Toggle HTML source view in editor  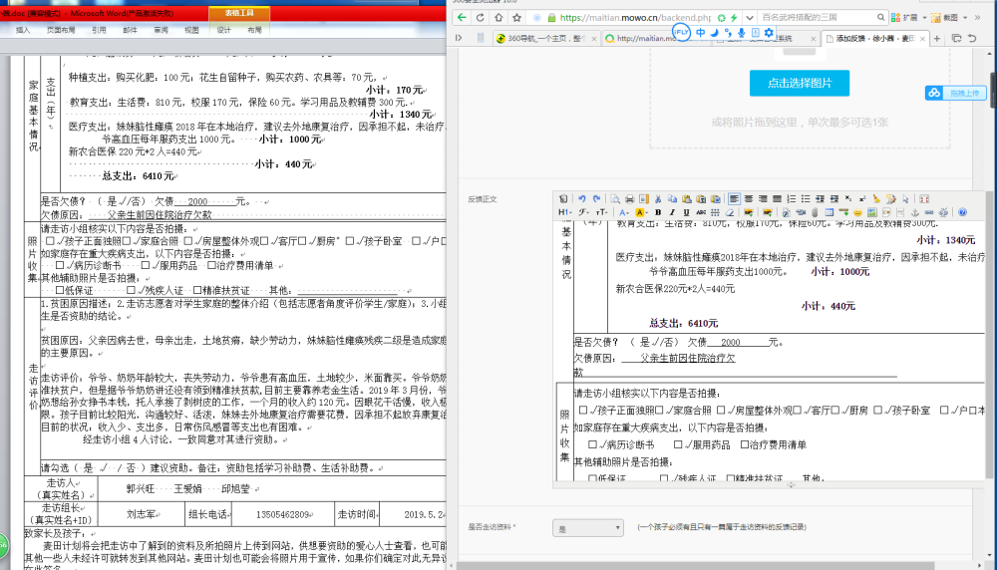click(563, 199)
